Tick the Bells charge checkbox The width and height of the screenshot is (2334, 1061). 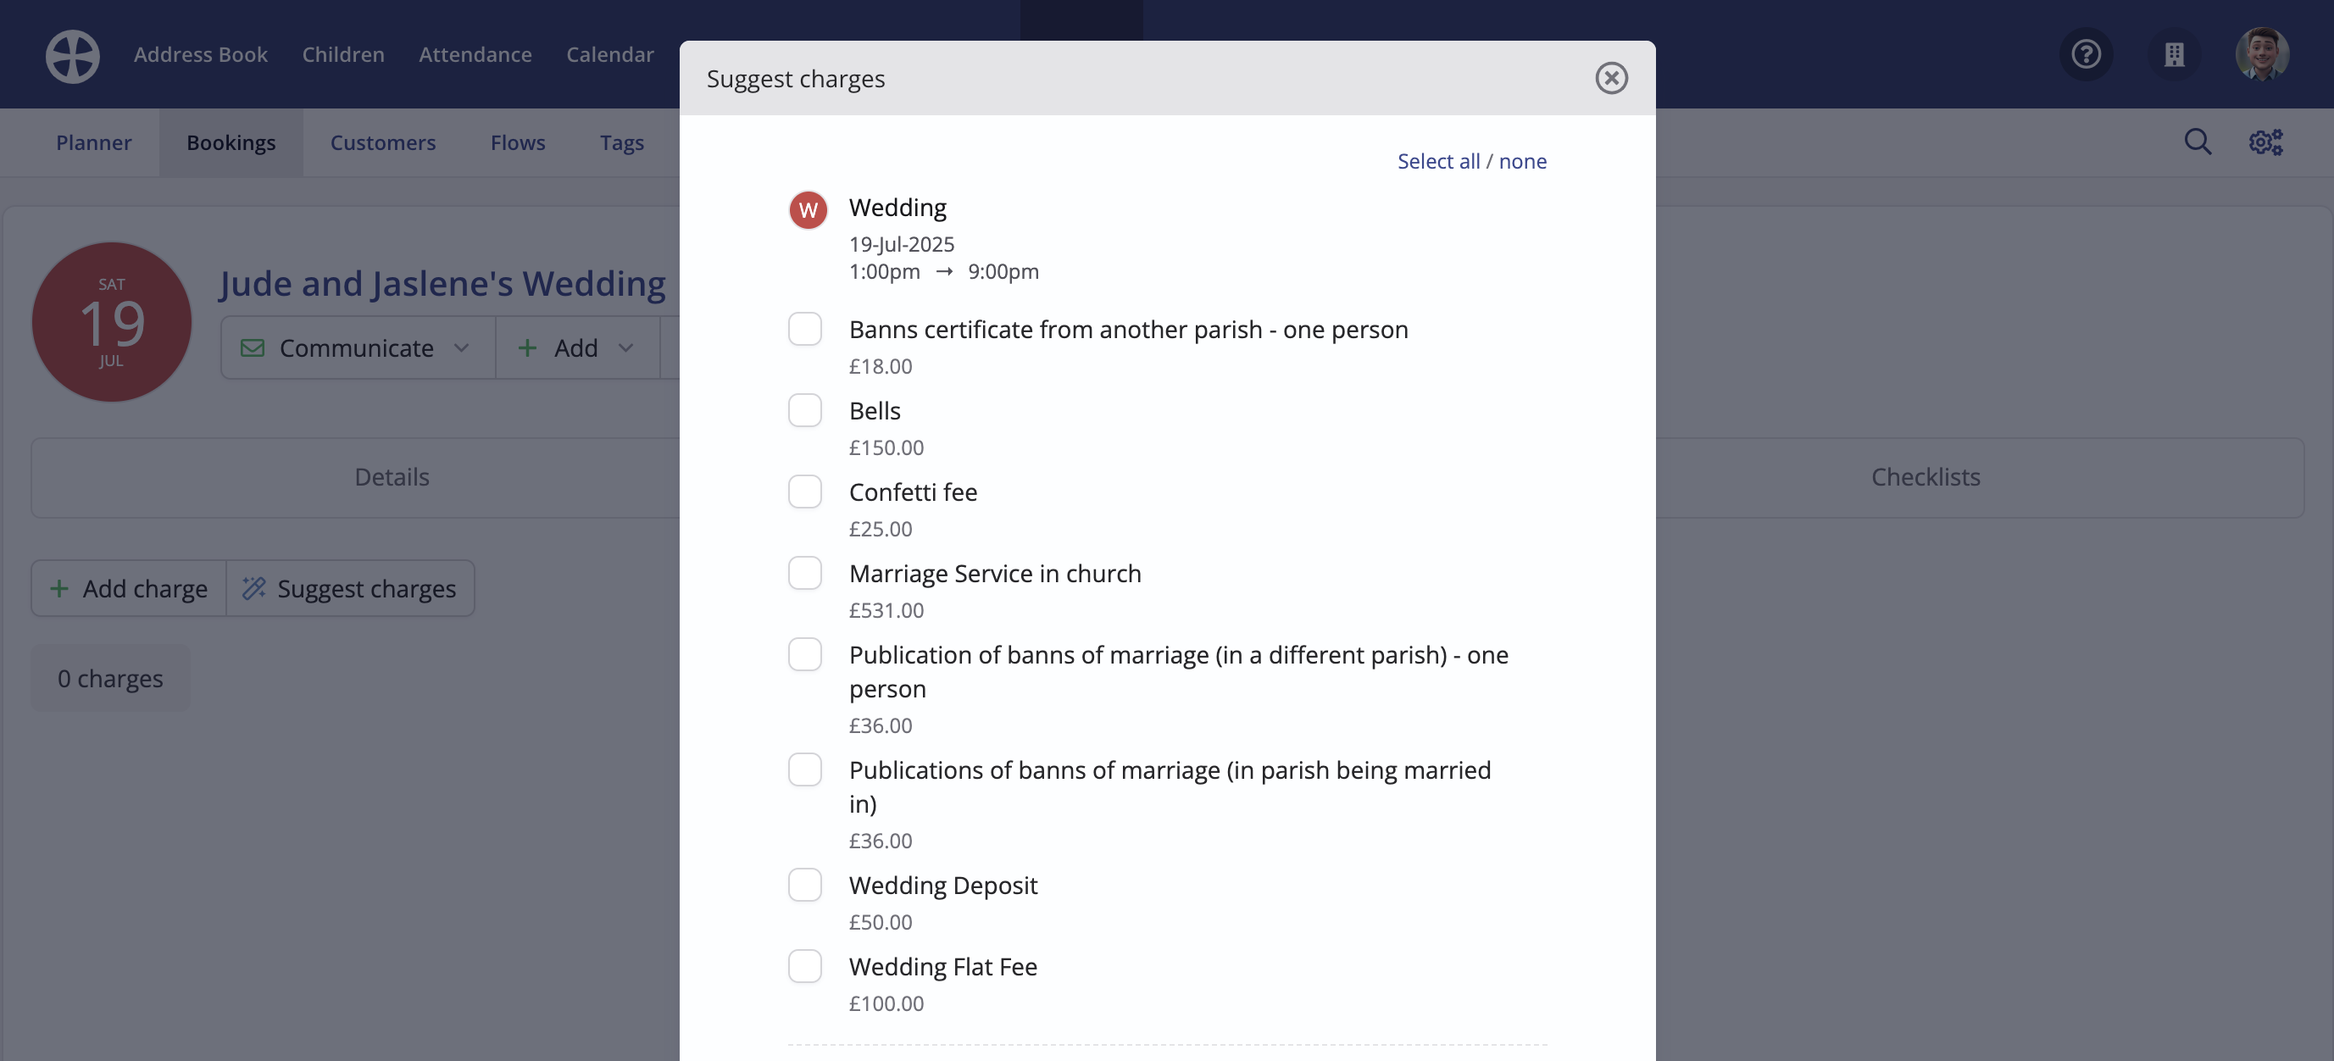tap(804, 410)
